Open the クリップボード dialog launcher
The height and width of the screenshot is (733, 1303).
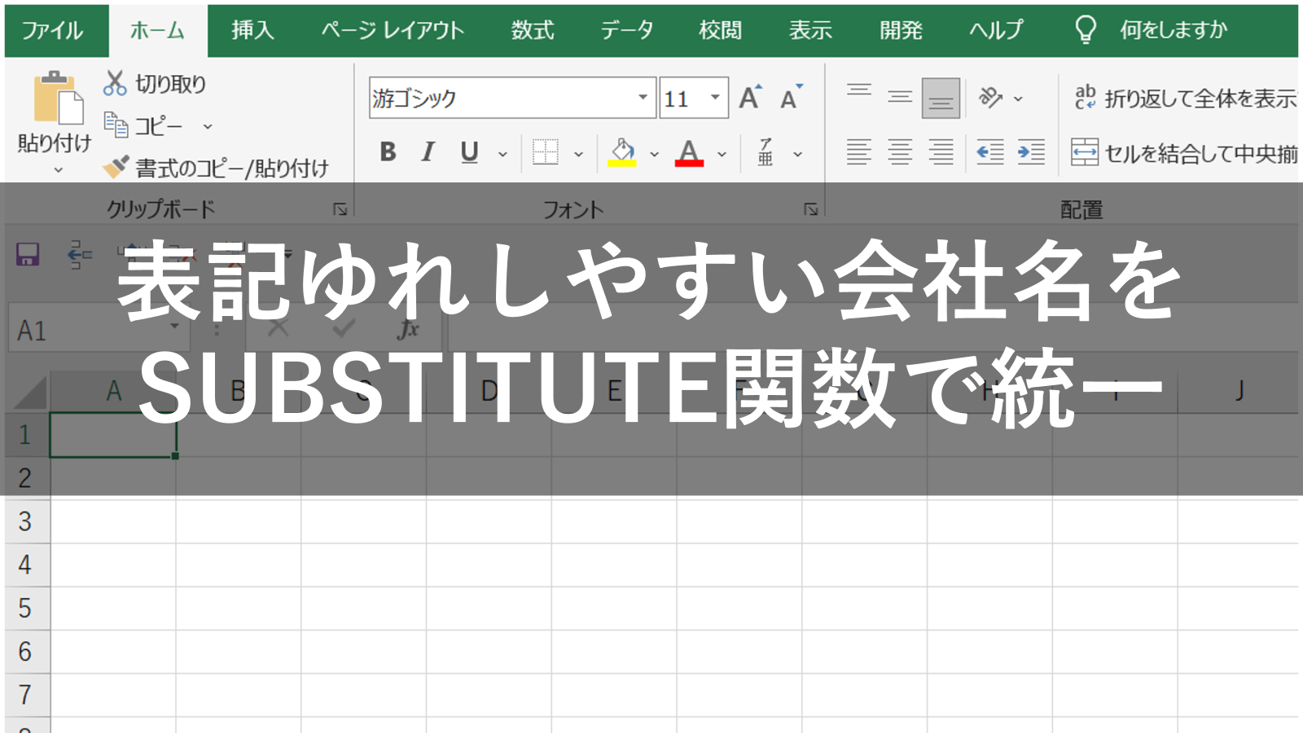(x=340, y=209)
